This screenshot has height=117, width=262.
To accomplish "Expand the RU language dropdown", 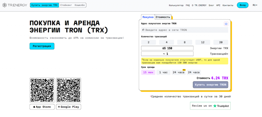I will click(255, 5).
